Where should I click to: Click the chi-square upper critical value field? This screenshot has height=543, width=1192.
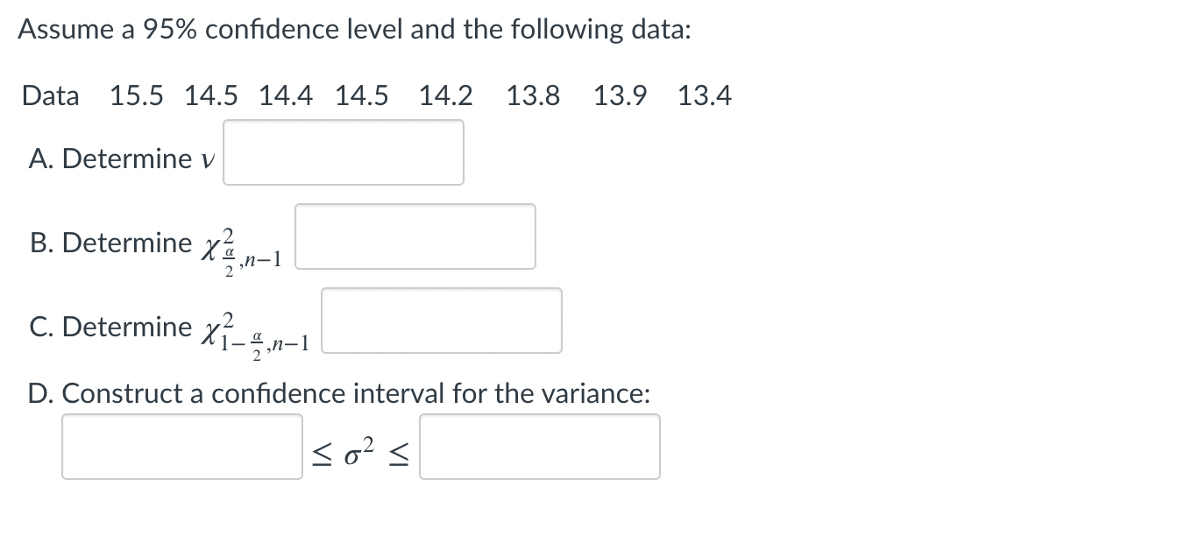tap(415, 236)
